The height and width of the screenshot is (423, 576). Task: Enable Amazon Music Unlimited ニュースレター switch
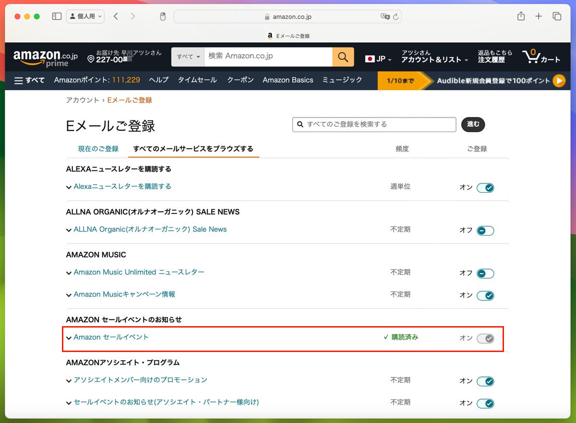485,274
